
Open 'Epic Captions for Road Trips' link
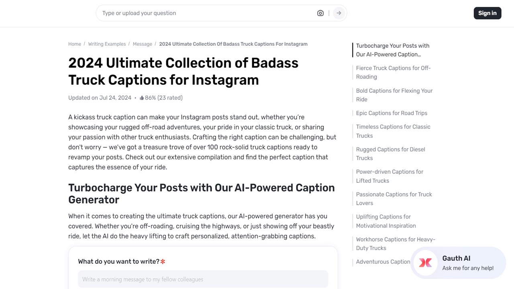point(391,113)
